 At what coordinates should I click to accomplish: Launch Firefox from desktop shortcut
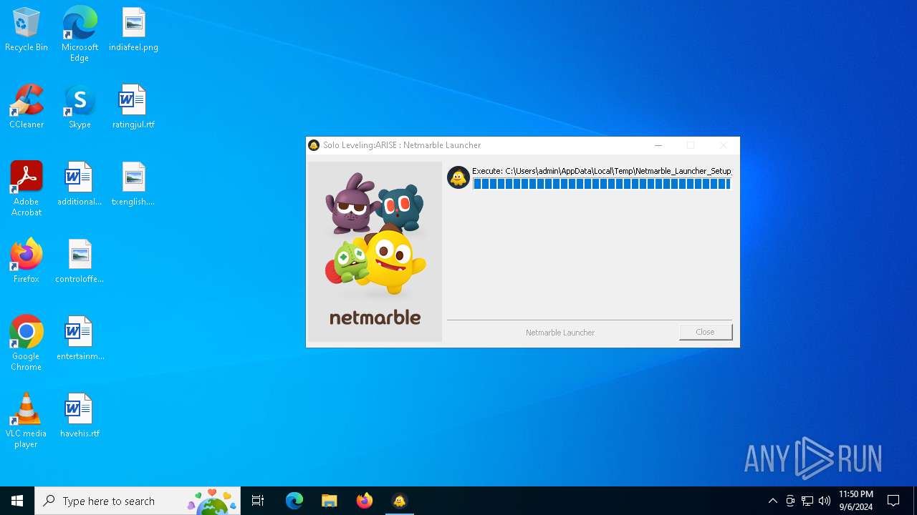tap(27, 261)
